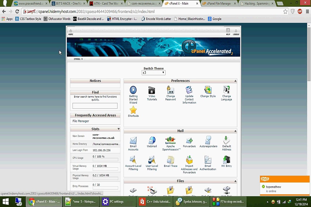Open Account-Level Filtering

tap(133, 160)
